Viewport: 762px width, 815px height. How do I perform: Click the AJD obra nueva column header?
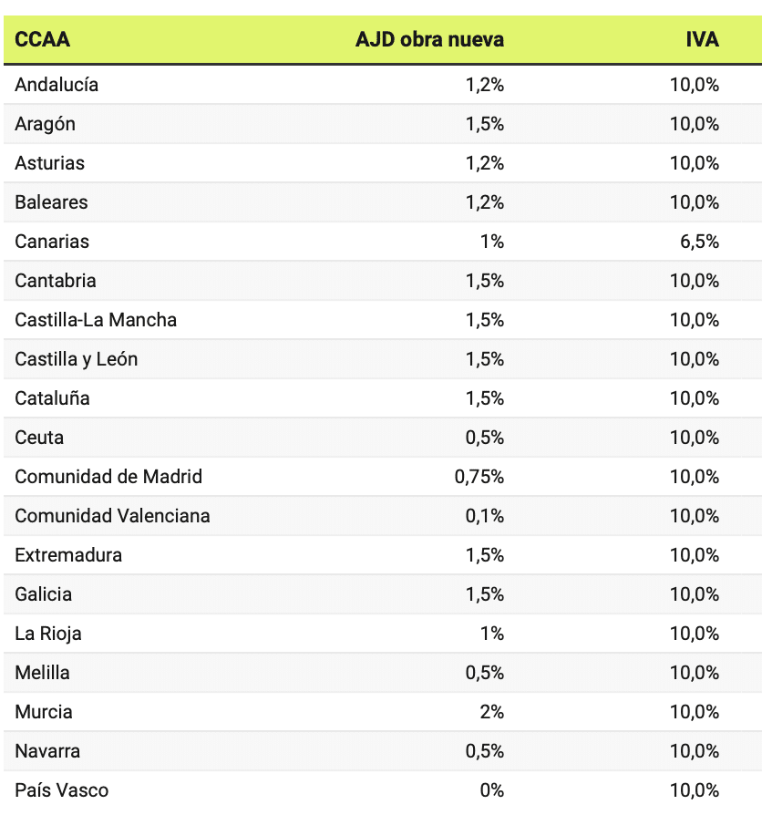coord(429,40)
